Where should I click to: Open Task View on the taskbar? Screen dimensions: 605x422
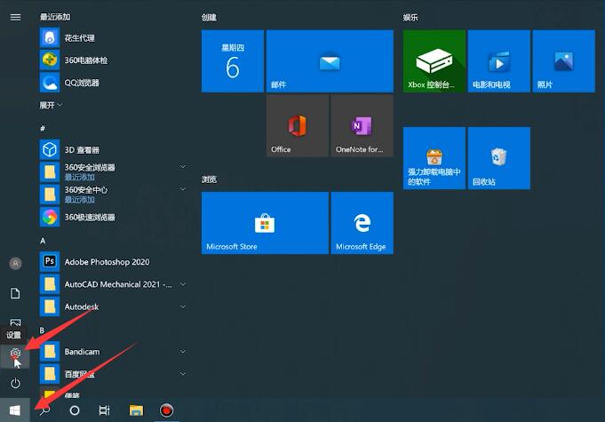click(105, 410)
